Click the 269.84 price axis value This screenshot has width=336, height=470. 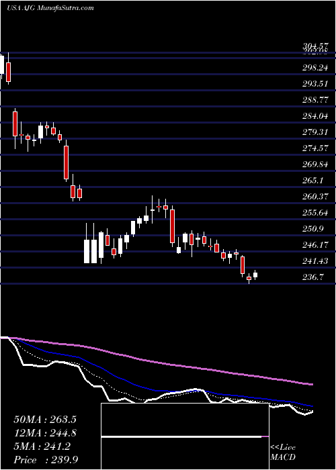tap(315, 164)
